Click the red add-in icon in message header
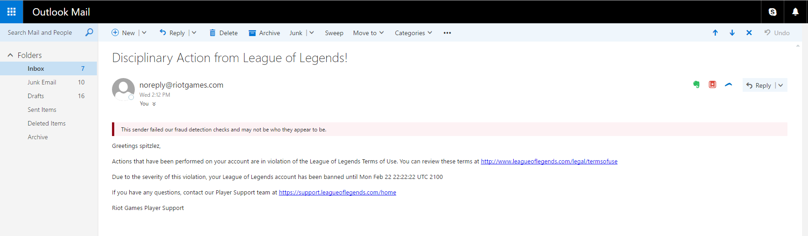The image size is (808, 236). (712, 84)
